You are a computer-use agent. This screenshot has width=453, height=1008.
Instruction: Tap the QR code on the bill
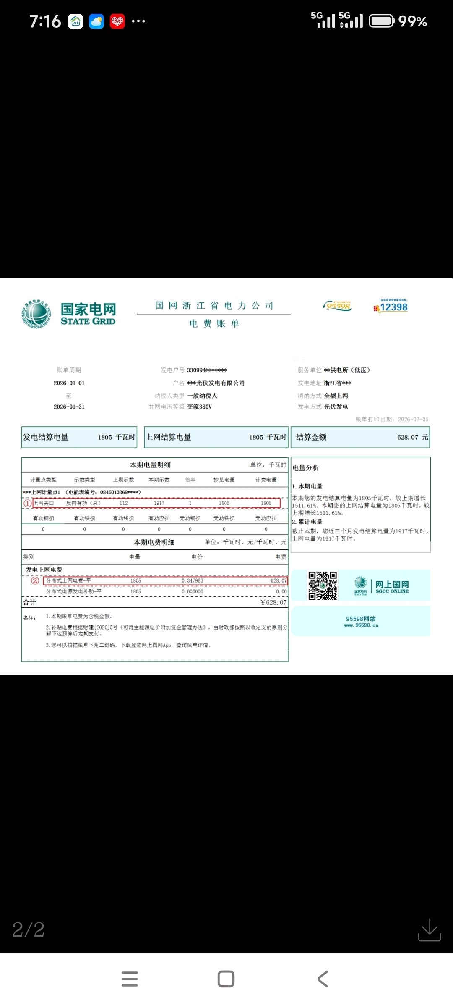(x=323, y=585)
